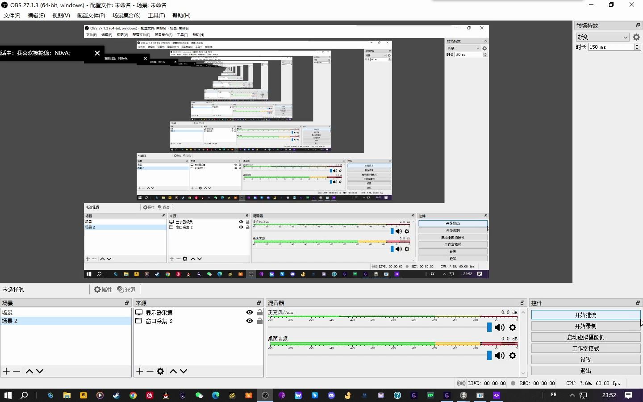Select the 场景 scene in scenes list

pyautogui.click(x=66, y=313)
